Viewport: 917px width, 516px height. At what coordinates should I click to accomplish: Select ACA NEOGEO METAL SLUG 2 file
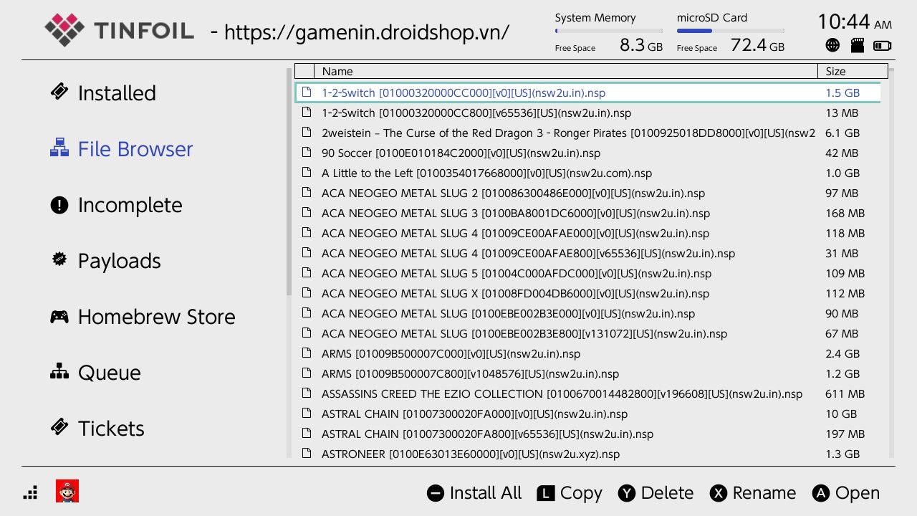pyautogui.click(x=587, y=193)
